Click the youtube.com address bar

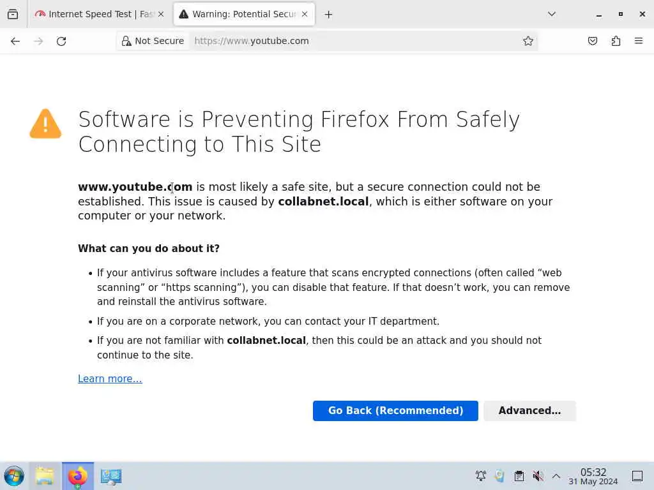pos(351,41)
